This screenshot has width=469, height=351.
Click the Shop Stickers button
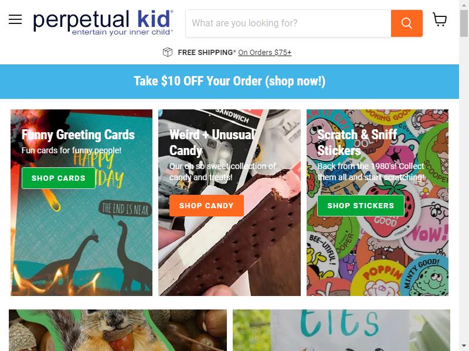point(361,206)
